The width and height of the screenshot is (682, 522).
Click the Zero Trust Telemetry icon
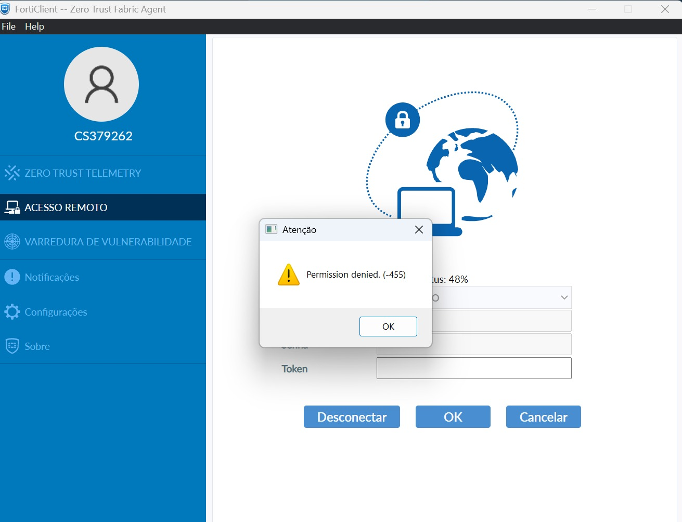click(x=12, y=173)
